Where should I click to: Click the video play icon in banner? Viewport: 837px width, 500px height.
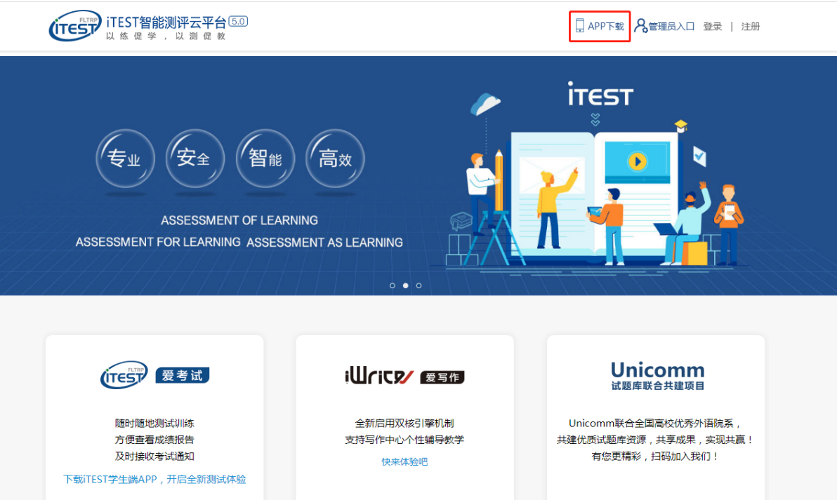[x=637, y=162]
